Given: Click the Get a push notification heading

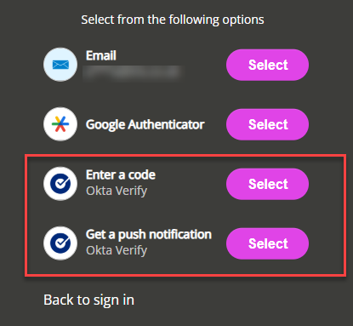Looking at the screenshot, I should [x=149, y=235].
